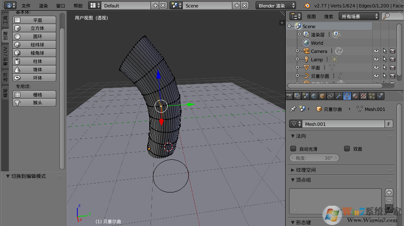Open the Material properties tab icon
Screen dimensions: 404x226
coord(355,96)
